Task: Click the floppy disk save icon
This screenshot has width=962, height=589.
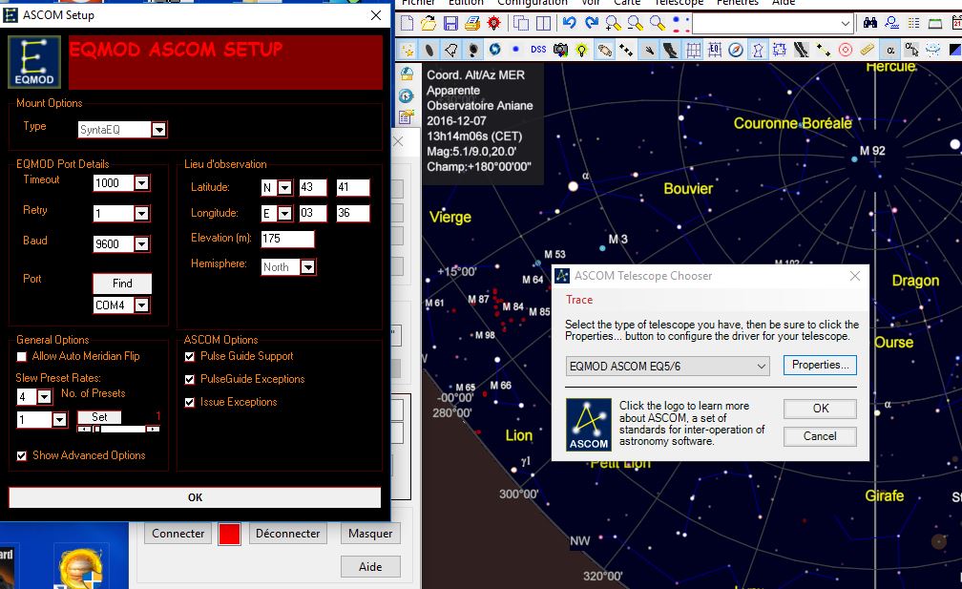Action: (x=450, y=23)
